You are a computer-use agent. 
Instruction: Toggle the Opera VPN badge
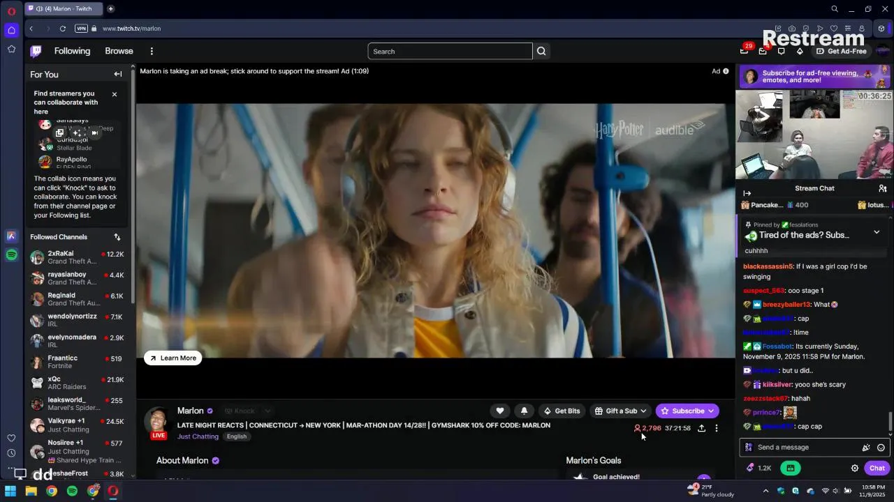pos(81,29)
